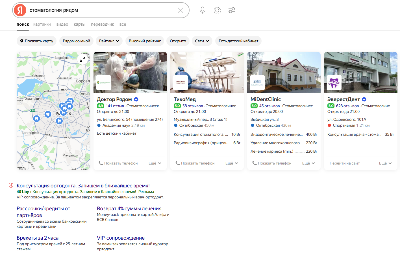Switch to the переводчик tab
400x254 pixels.
[103, 24]
